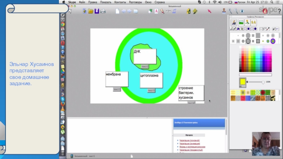Select the red arrow pointer tool
Image resolution: width=283 pixels, height=159 pixels.
click(x=209, y=11)
